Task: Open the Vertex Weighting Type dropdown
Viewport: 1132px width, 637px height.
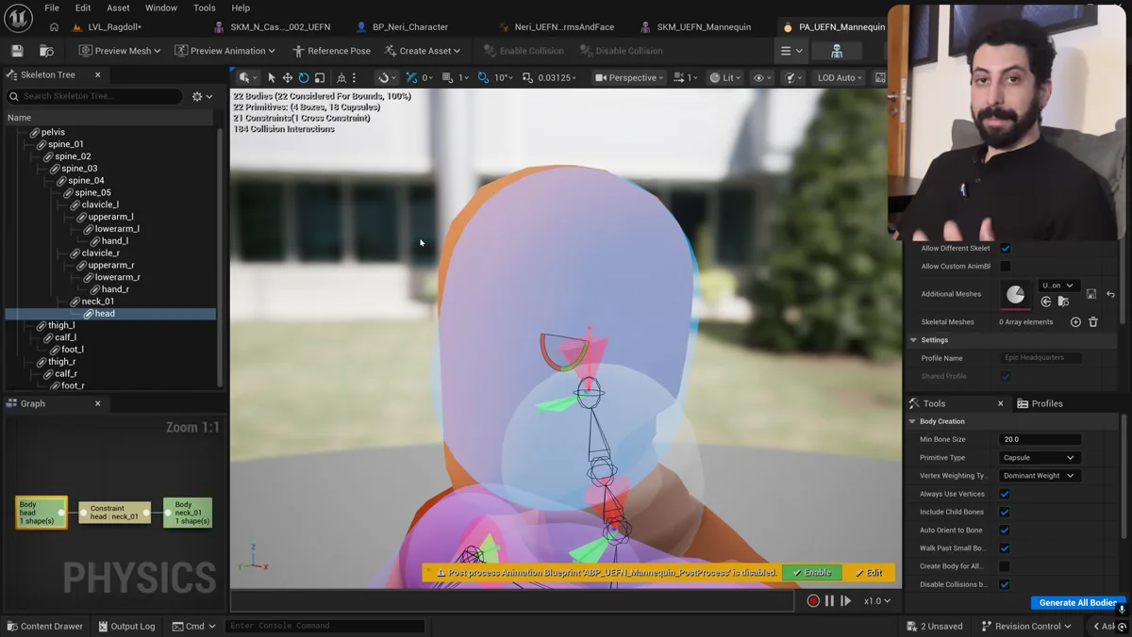Action: (1039, 476)
